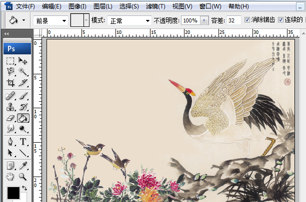Select the Path Selection tool
This screenshot has height=202, width=306.
(10, 153)
